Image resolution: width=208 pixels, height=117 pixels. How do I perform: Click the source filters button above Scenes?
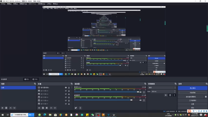35,79
